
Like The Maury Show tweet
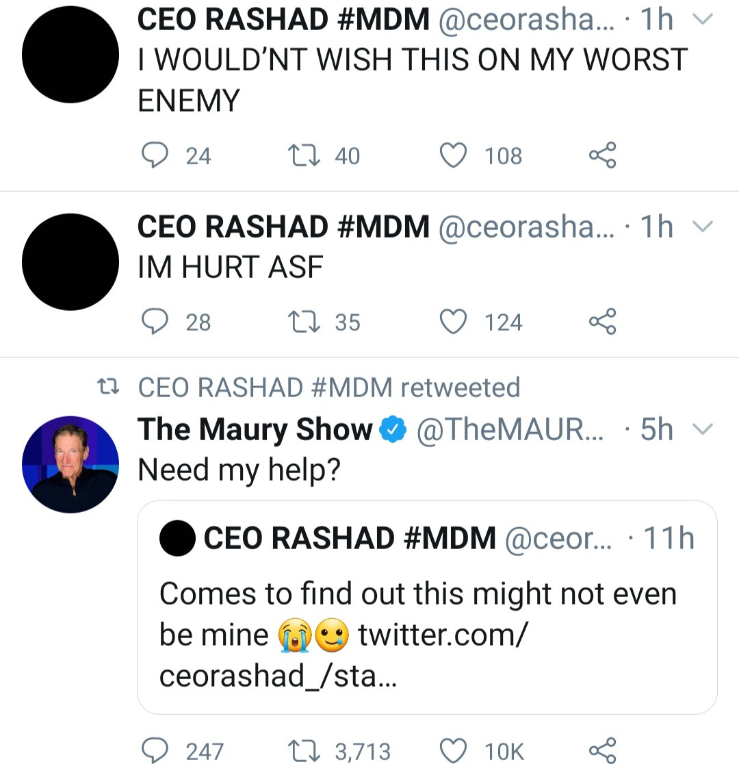[453, 750]
